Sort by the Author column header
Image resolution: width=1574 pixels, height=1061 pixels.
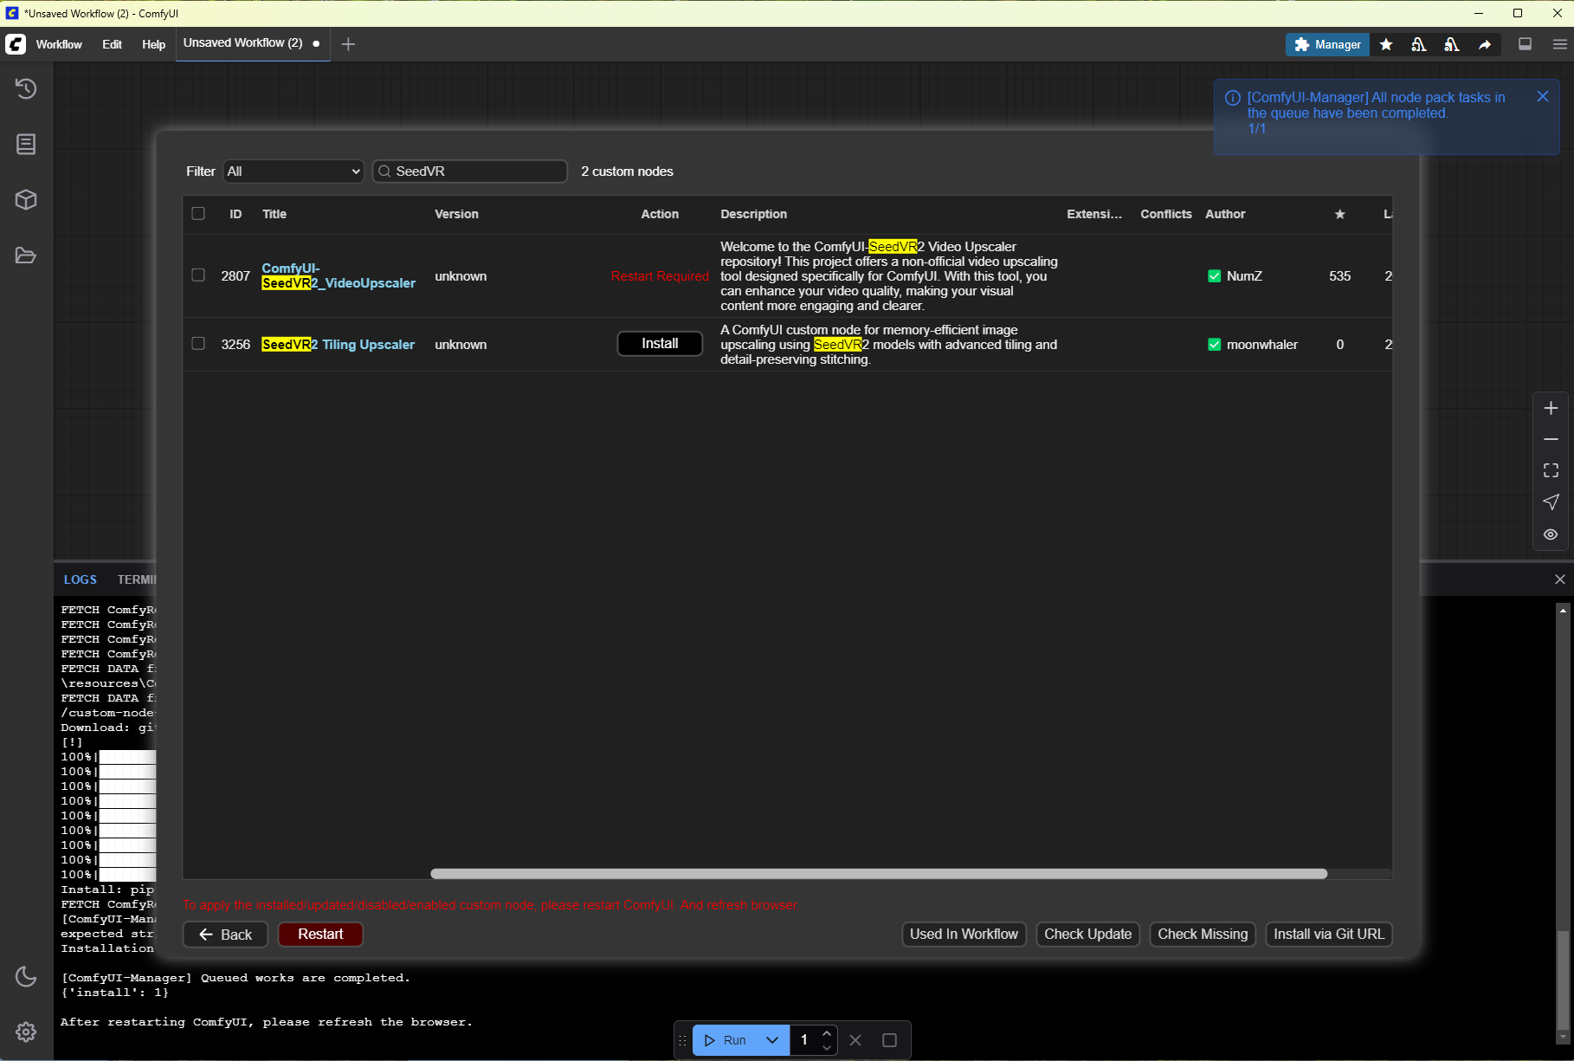tap(1225, 214)
